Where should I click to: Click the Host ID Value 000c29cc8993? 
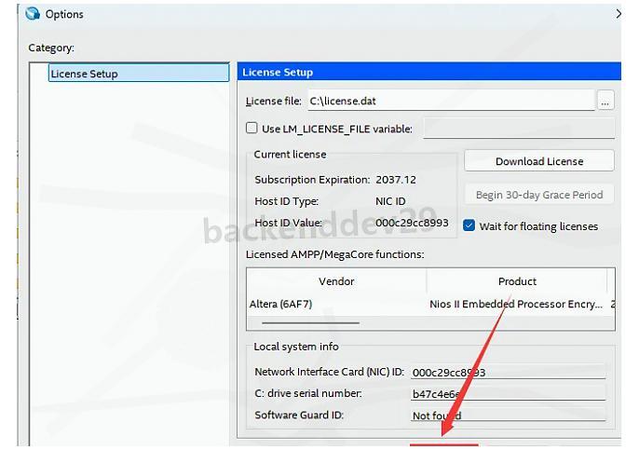pos(413,224)
